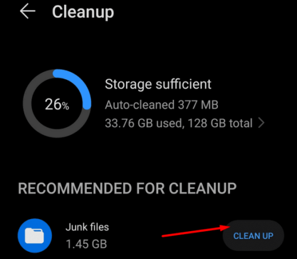Go back using the arrow icon

coord(27,11)
